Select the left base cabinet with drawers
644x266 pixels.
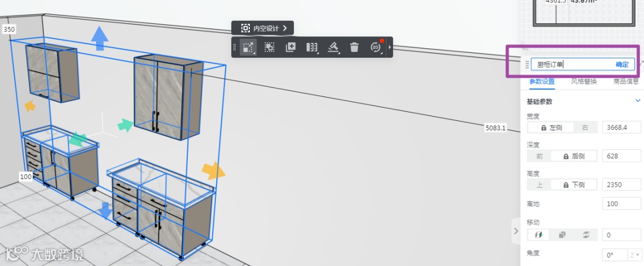tap(60, 162)
